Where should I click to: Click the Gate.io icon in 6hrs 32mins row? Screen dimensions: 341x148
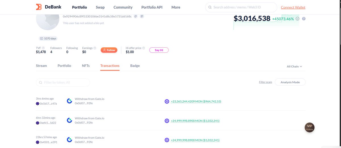[x=69, y=120]
